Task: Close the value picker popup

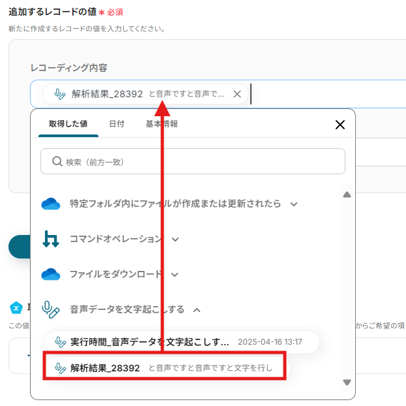Action: [x=340, y=125]
